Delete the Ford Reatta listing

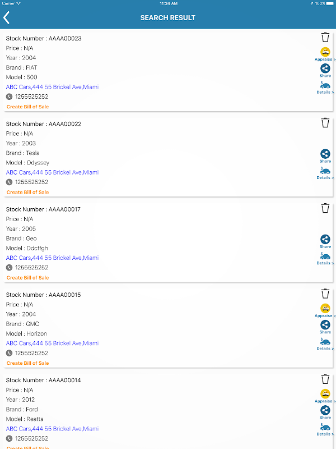point(325,379)
